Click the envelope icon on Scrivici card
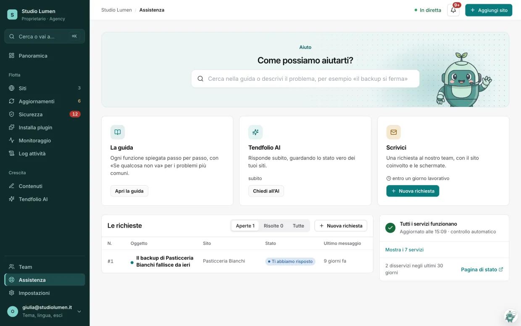 point(394,132)
